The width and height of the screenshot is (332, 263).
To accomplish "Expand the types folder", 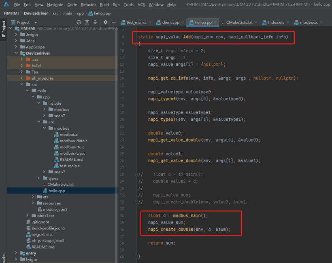I will click(39, 178).
